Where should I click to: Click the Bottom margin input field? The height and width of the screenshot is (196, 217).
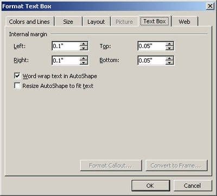pos(151,60)
